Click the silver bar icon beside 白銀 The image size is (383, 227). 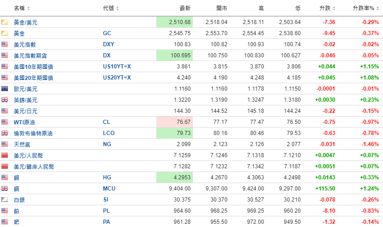click(x=5, y=200)
